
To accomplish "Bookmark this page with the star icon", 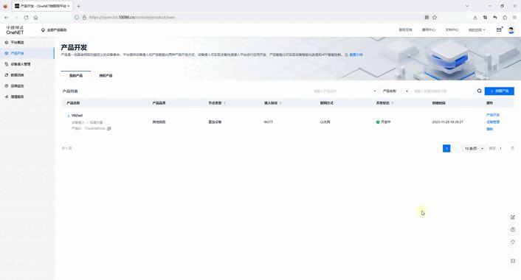I will [435, 17].
